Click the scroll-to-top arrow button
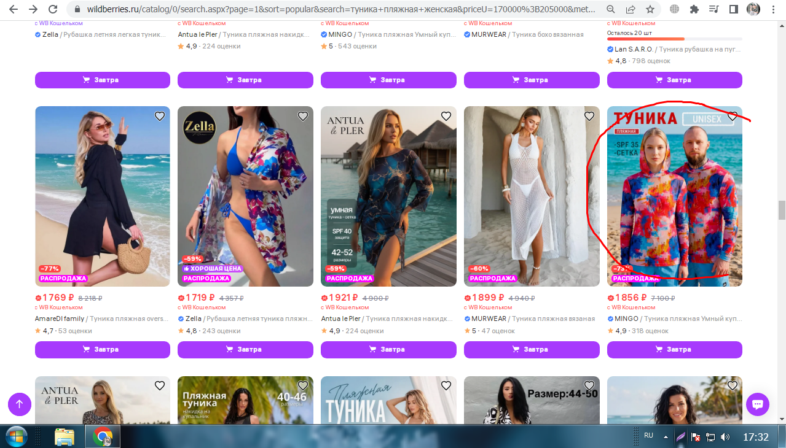Screen dimensions: 786x448 click(x=20, y=404)
